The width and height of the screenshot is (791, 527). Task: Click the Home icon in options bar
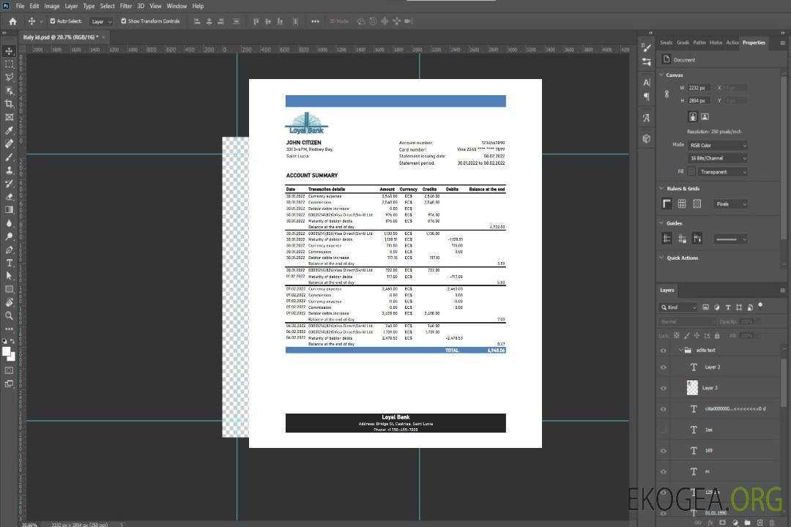[x=12, y=21]
